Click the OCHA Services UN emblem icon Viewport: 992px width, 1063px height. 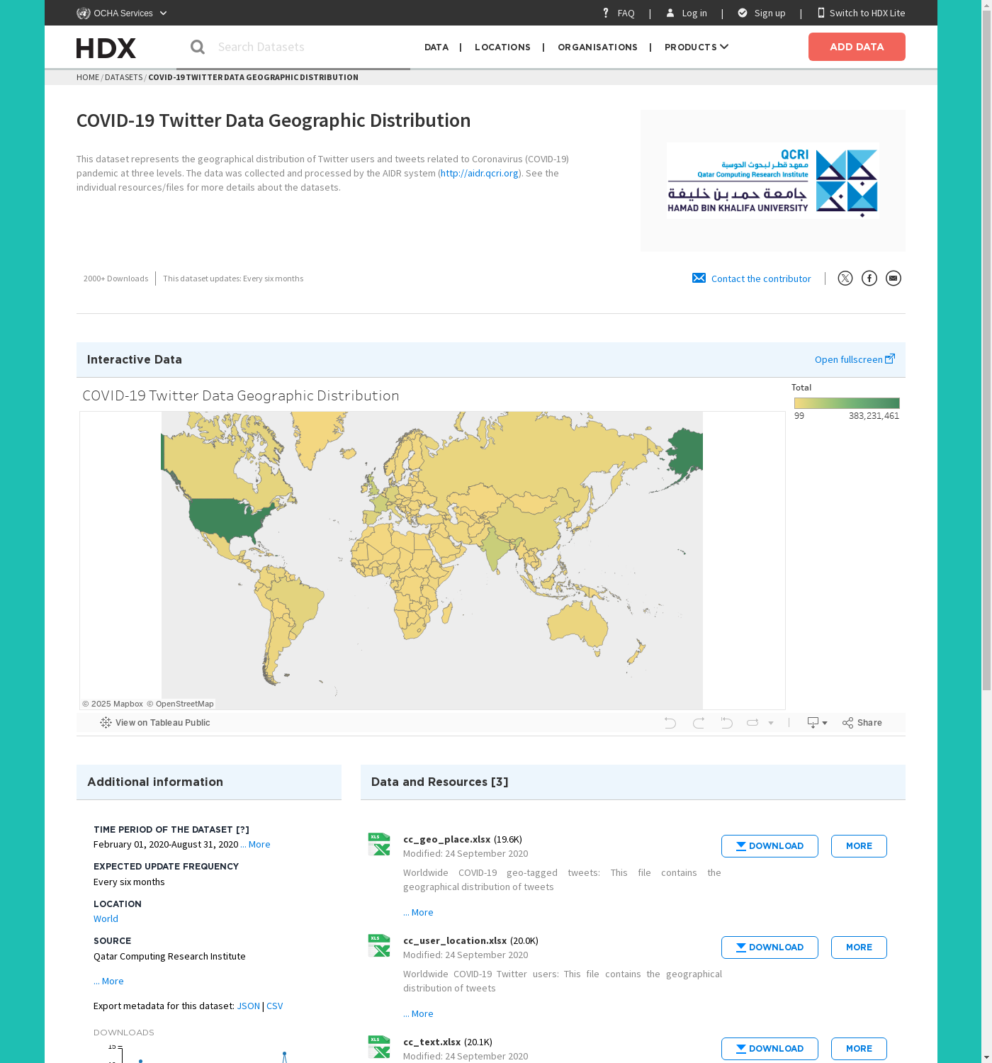[x=84, y=13]
